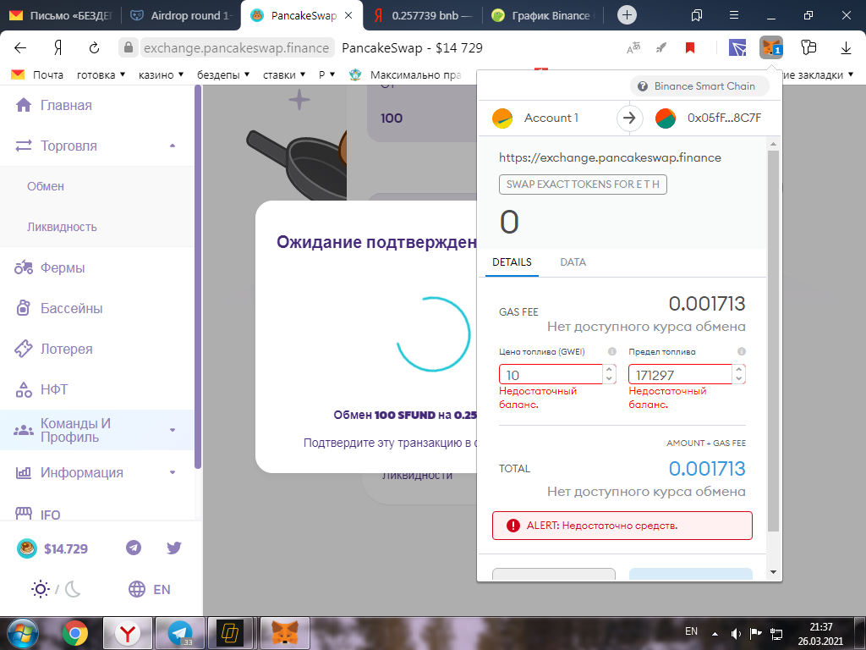Open the готовка bookmarks folder
This screenshot has height=650, width=866.
coord(101,74)
